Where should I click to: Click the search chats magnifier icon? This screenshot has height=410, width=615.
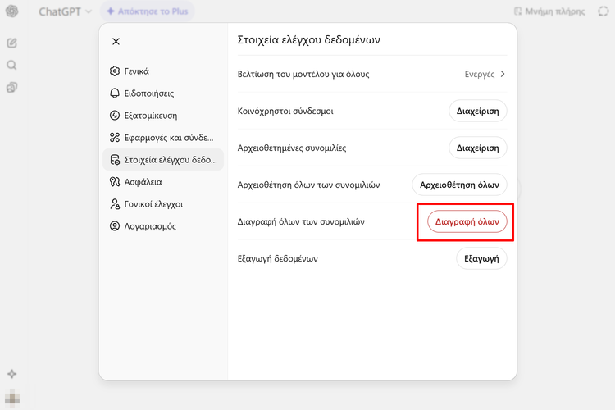click(x=12, y=65)
